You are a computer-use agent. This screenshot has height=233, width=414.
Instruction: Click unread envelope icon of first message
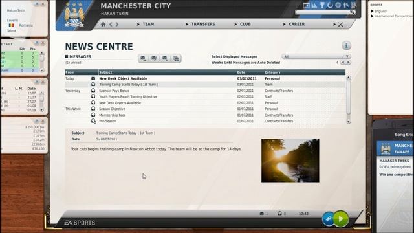click(93, 78)
